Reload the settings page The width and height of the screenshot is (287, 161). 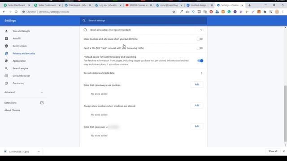16,12
